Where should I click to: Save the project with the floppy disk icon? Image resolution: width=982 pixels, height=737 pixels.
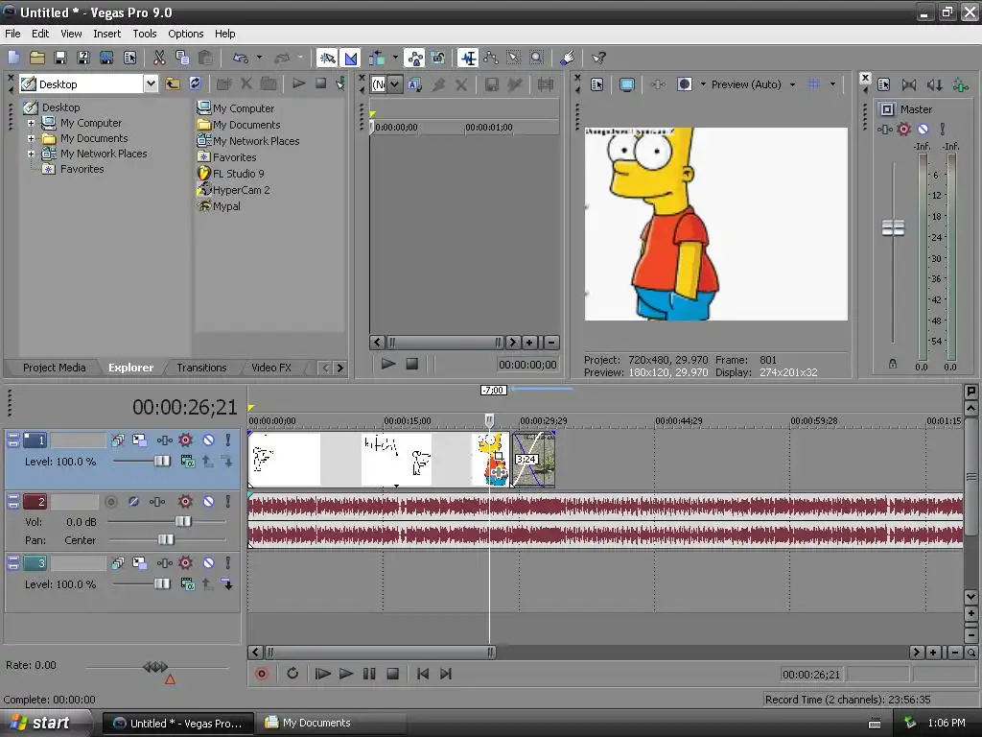pyautogui.click(x=60, y=59)
